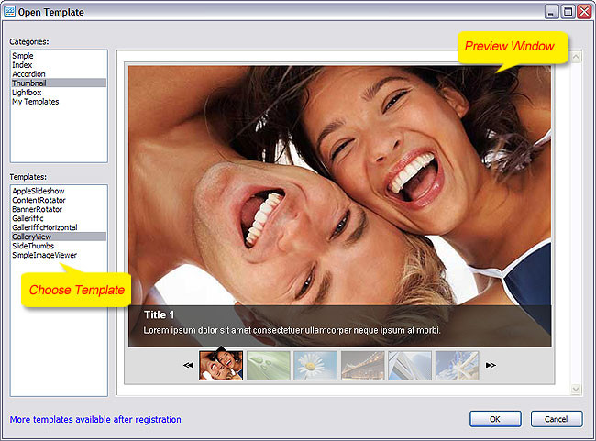Open More templates available after registration link
Screen dimensions: 596x441
[95, 419]
